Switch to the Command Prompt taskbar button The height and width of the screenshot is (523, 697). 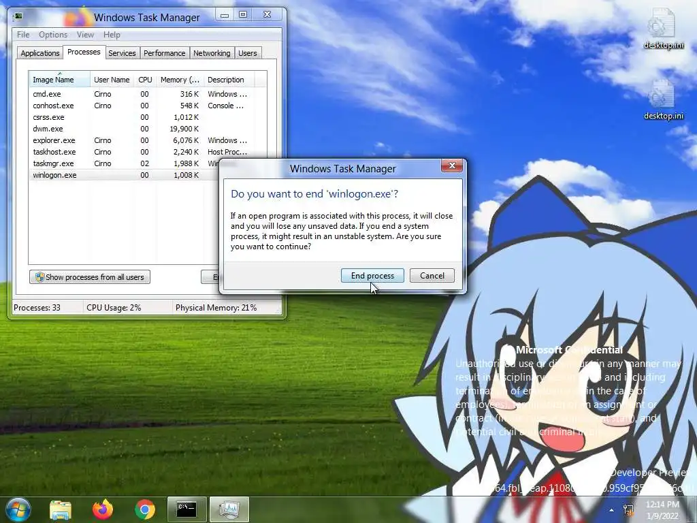point(187,509)
